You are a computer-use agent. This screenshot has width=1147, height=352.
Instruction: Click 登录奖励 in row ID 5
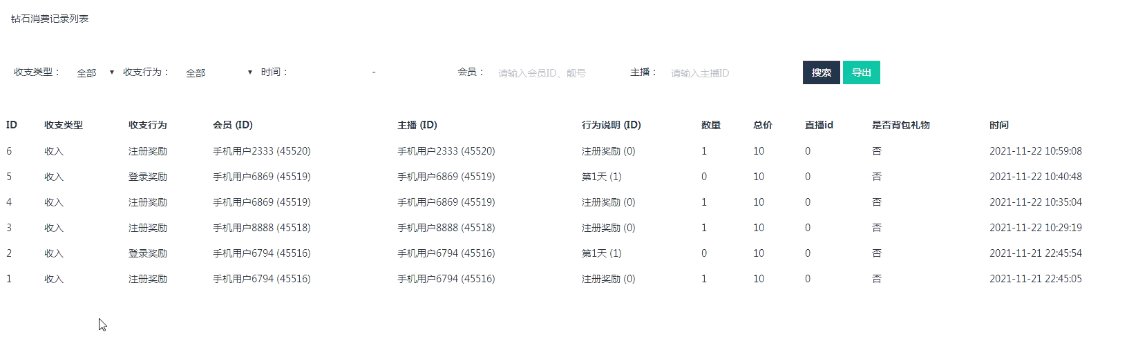click(x=148, y=176)
